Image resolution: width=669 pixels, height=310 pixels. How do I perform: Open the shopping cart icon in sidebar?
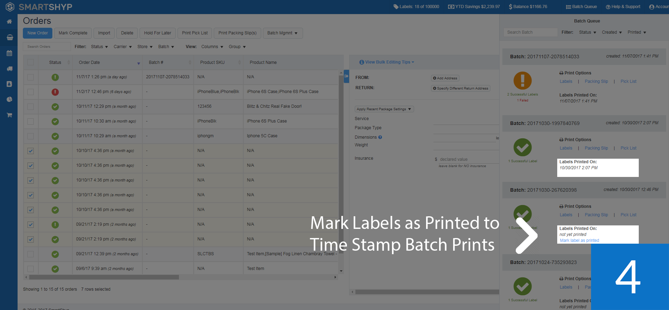click(x=9, y=115)
